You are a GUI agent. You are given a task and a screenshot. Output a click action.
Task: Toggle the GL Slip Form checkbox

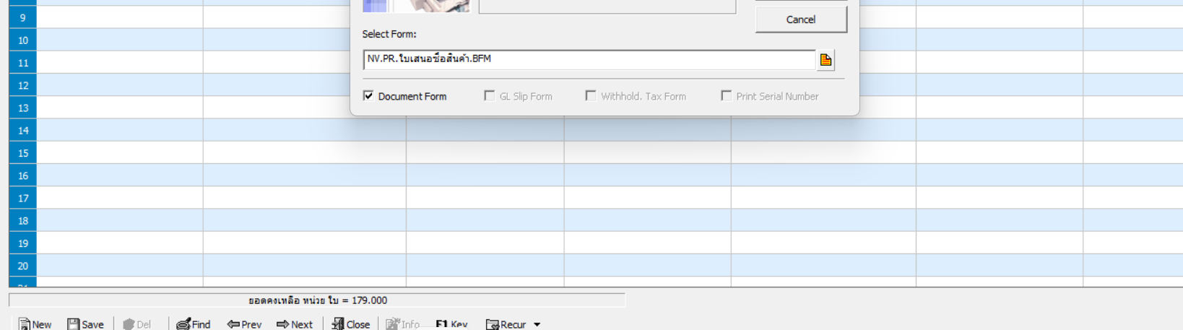pyautogui.click(x=490, y=96)
